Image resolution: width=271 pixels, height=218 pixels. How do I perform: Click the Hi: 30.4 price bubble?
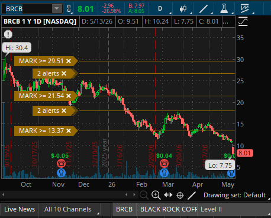[x=17, y=48]
